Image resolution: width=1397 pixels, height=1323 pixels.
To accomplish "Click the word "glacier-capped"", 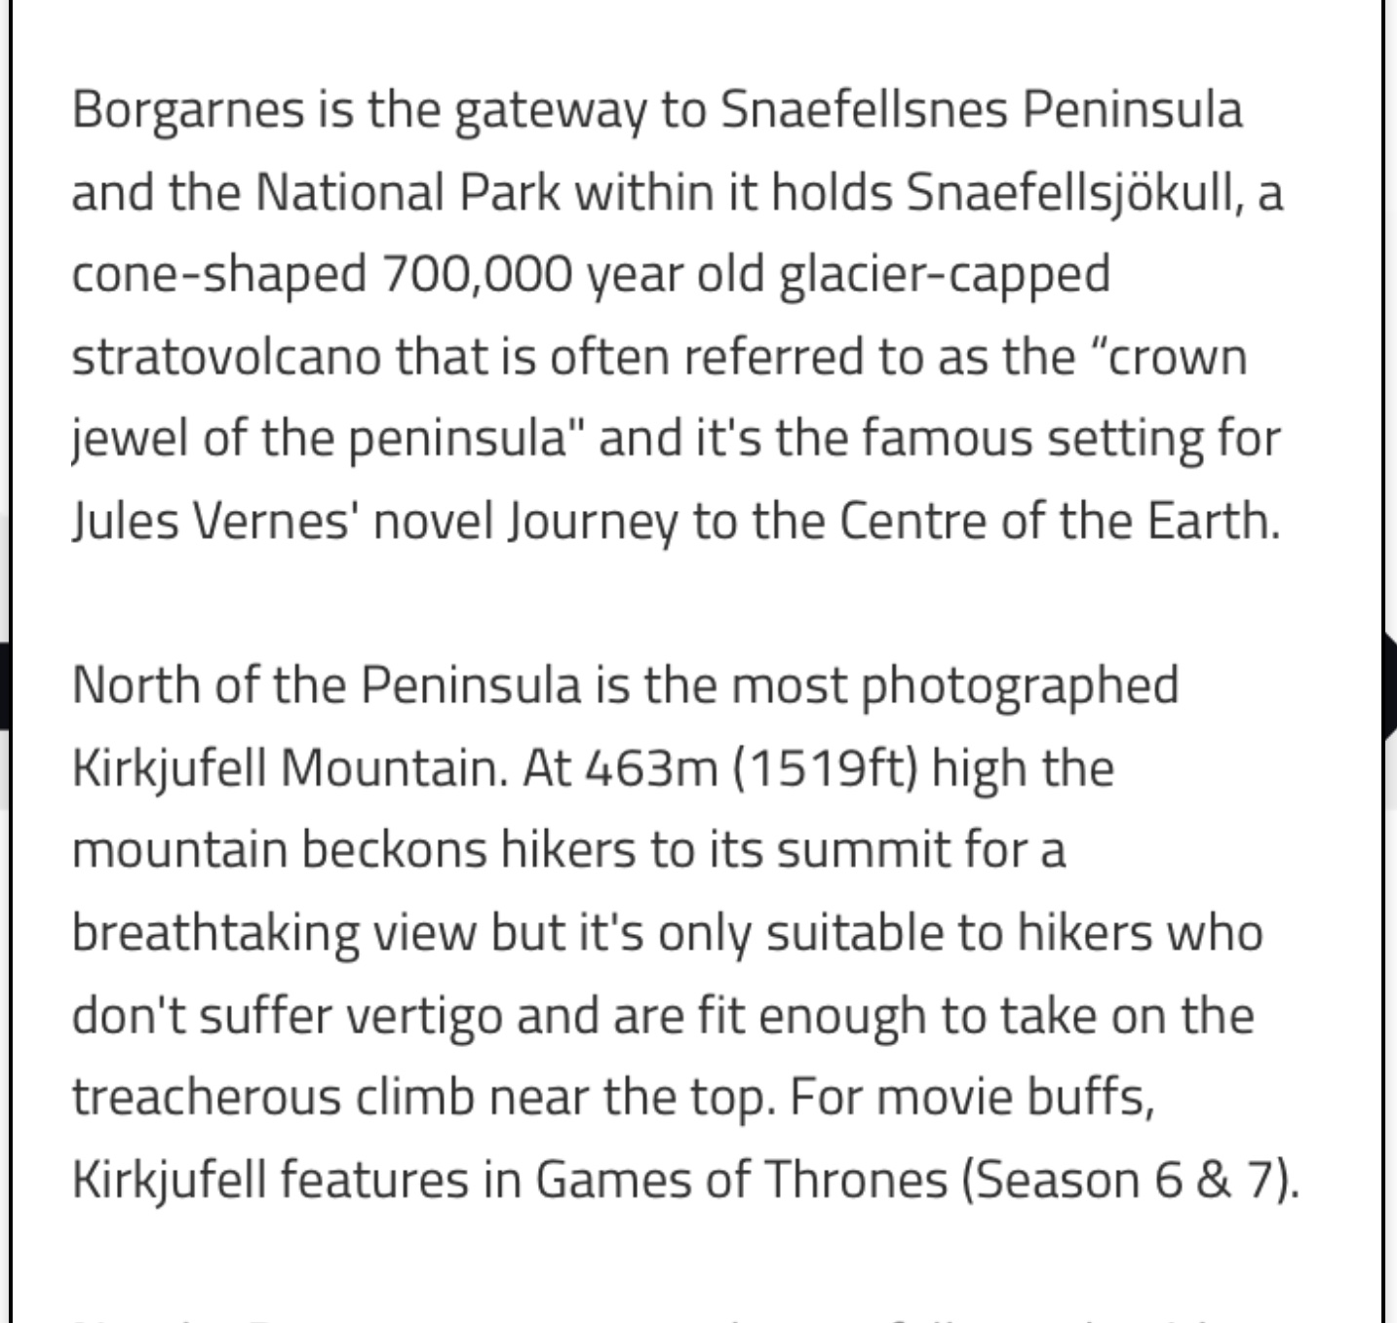I will [x=944, y=274].
